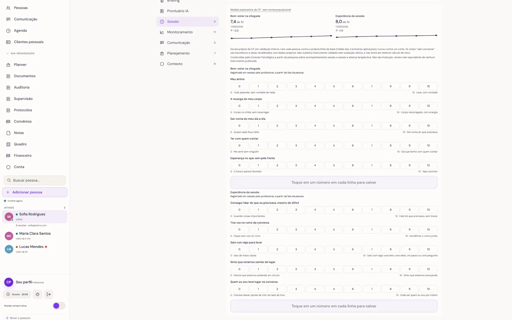This screenshot has width=512, height=320.
Task: Choose 9 for Saio com algo para levar
Action: 409,249
